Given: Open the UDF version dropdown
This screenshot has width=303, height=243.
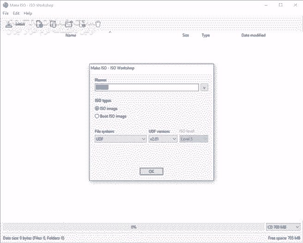Looking at the screenshot, I should [x=163, y=139].
